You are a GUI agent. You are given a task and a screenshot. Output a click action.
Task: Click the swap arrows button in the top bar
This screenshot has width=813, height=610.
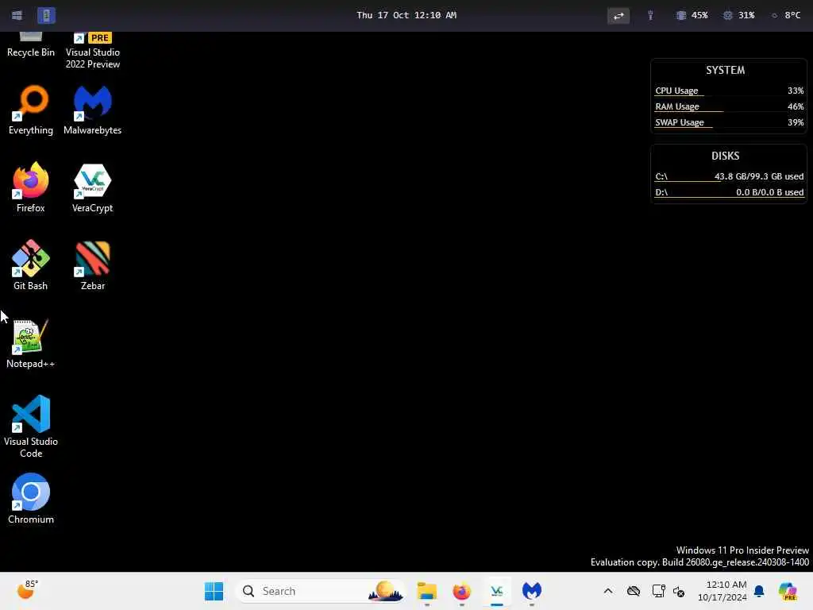618,16
